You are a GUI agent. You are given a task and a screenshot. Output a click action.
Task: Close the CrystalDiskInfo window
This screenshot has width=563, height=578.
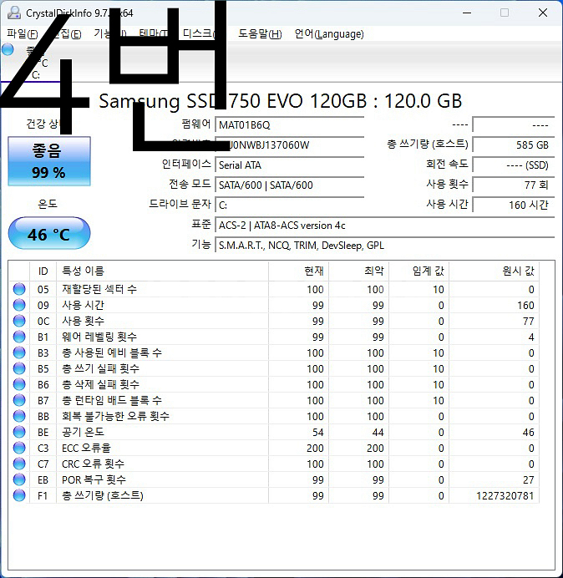[543, 13]
